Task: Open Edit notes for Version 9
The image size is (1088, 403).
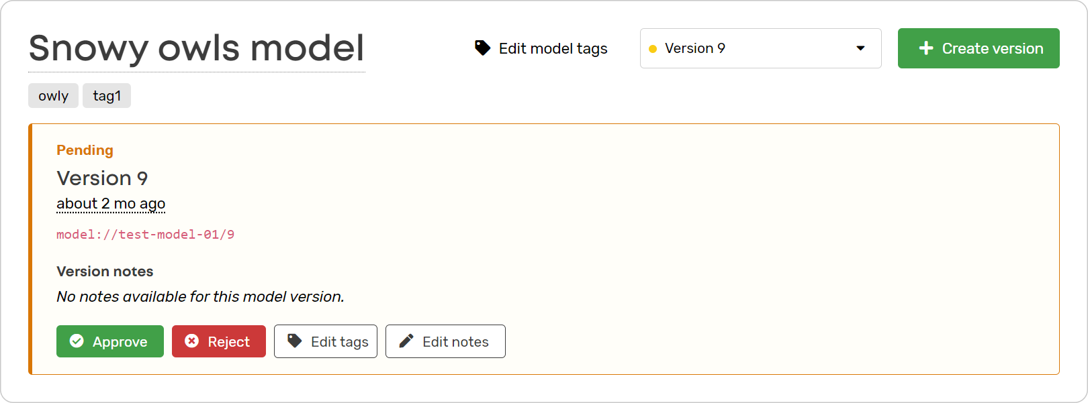Action: (445, 341)
